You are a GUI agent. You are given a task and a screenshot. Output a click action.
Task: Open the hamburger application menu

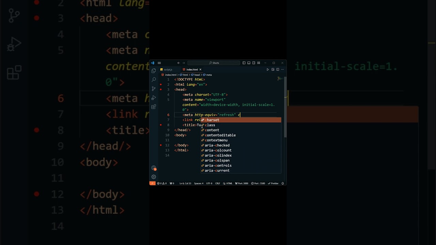click(x=159, y=63)
